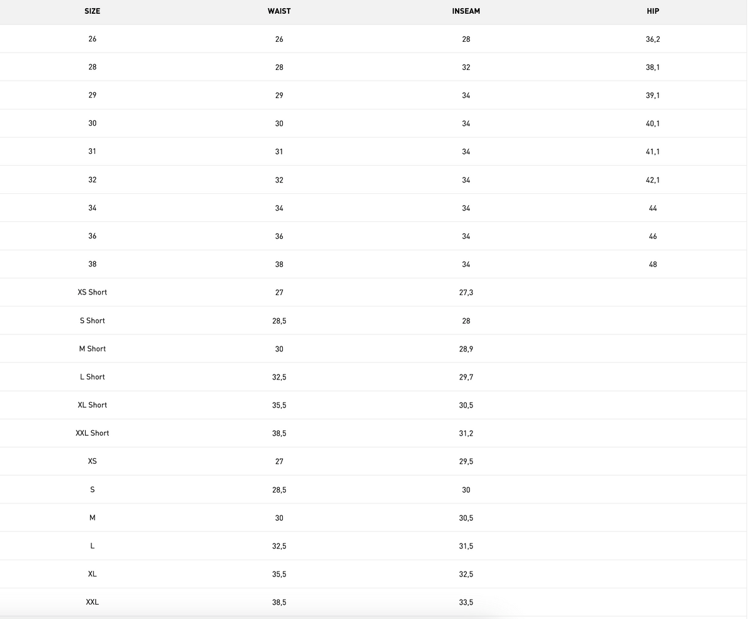
Task: Select the XS Short size row label
Action: click(92, 292)
